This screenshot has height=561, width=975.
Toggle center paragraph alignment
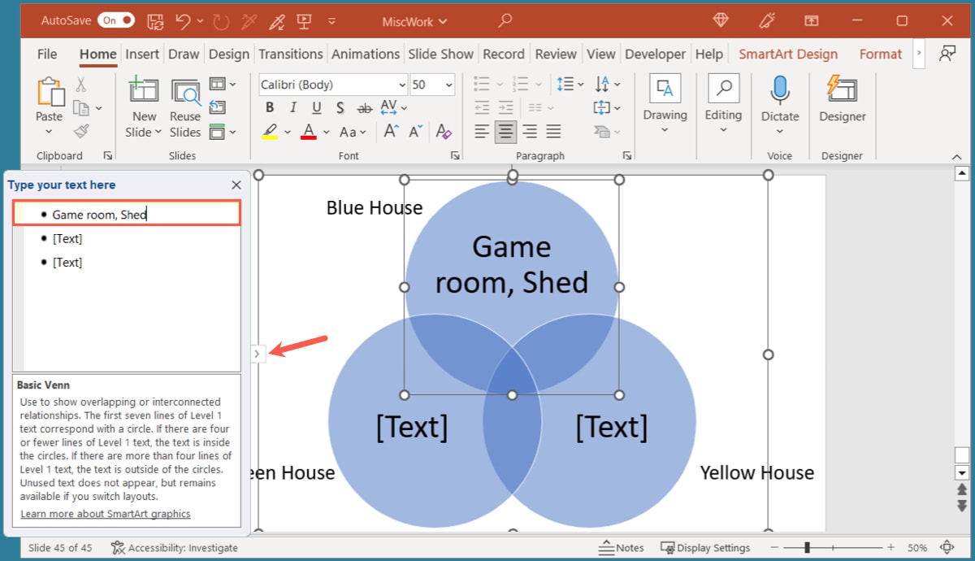point(505,131)
